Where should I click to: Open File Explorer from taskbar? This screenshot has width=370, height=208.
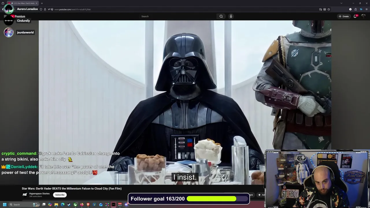56,205
